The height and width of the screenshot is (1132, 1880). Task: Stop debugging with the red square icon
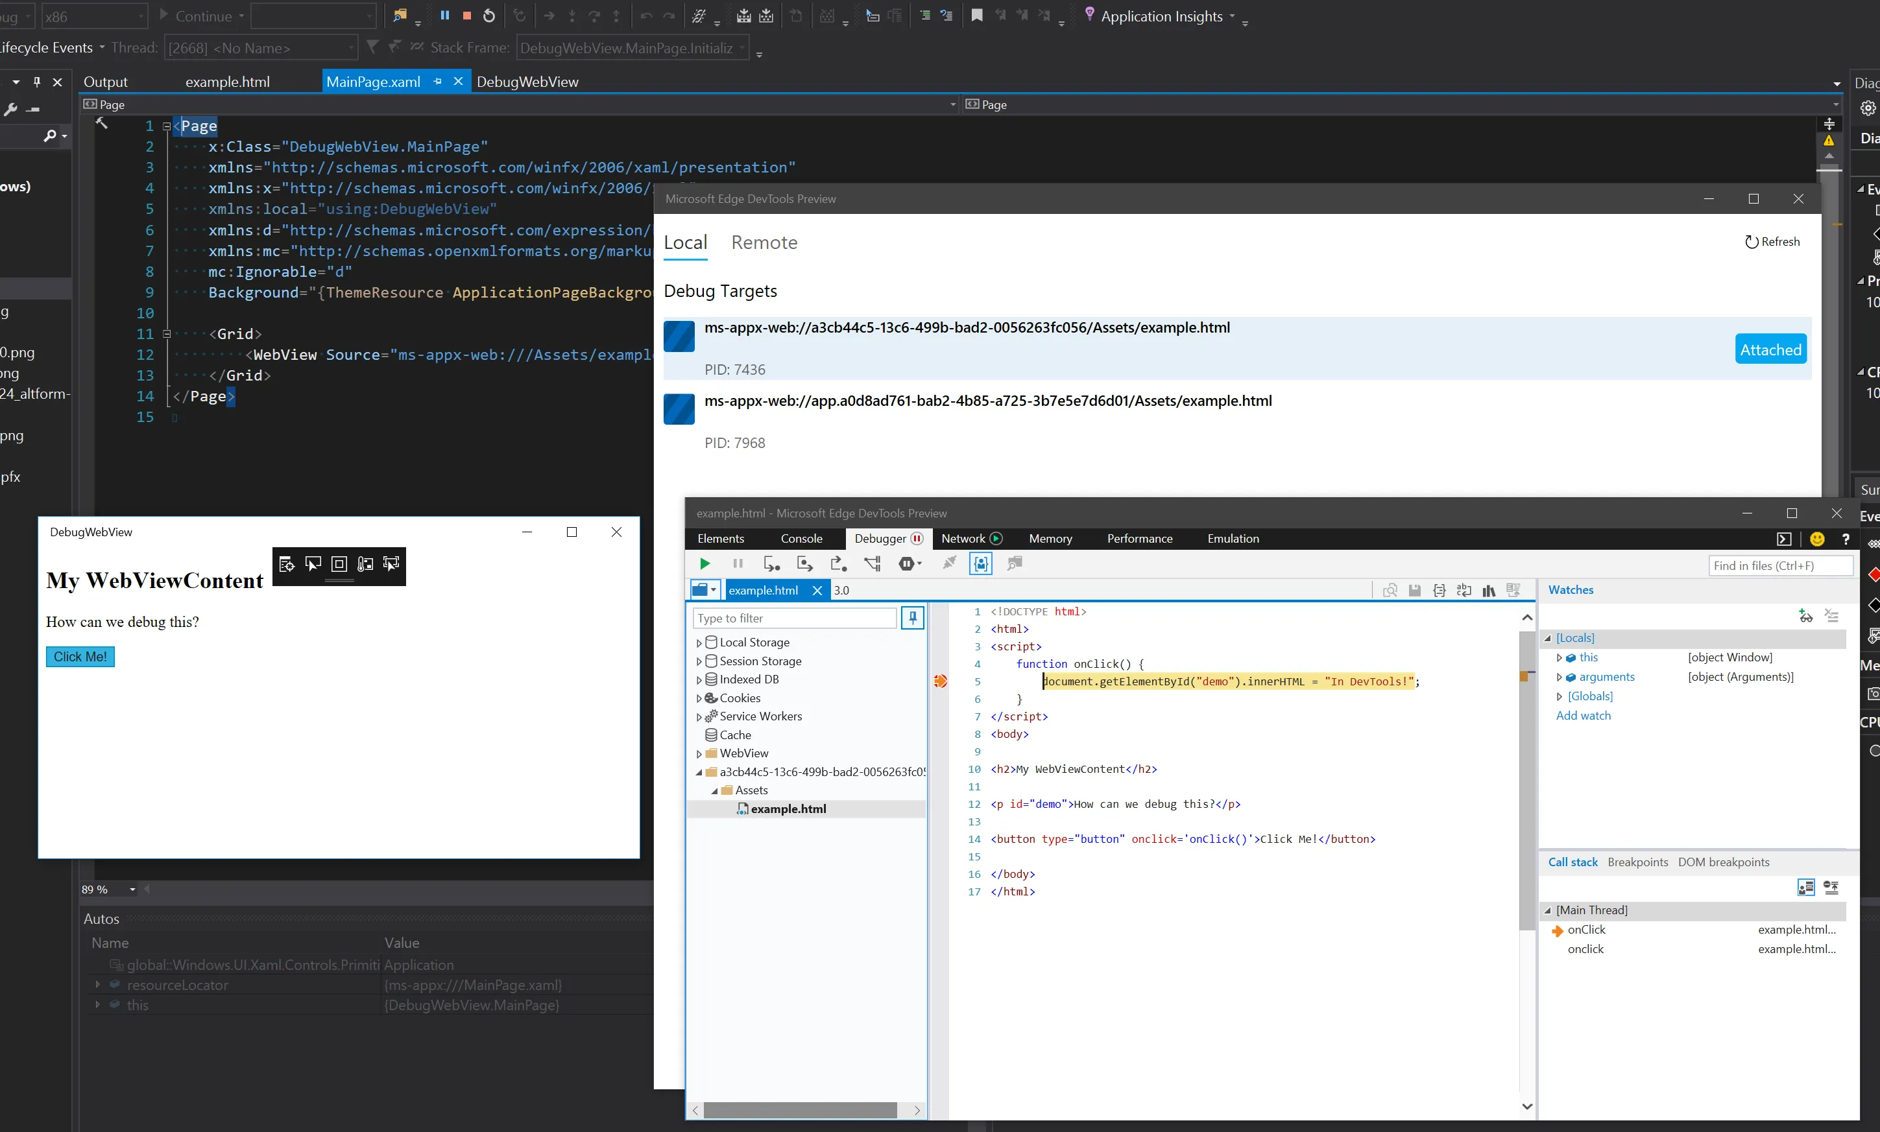click(x=467, y=16)
